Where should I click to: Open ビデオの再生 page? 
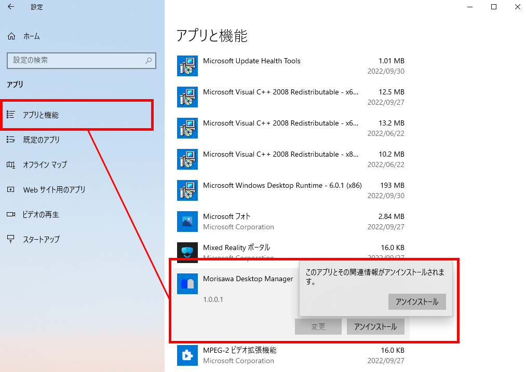(41, 214)
